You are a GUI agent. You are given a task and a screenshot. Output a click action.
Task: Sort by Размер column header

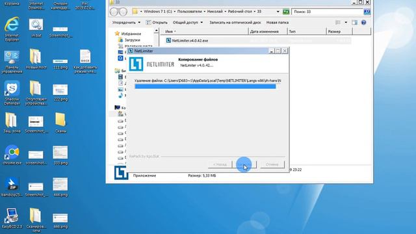339,31
